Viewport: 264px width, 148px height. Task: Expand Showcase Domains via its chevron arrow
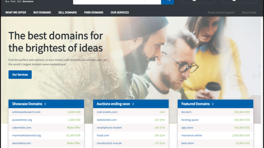[45, 104]
